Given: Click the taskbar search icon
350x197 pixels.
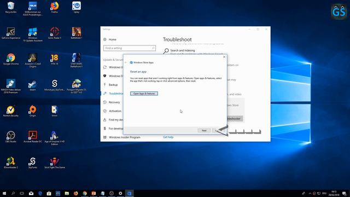Looking at the screenshot, I should [x=13, y=193].
